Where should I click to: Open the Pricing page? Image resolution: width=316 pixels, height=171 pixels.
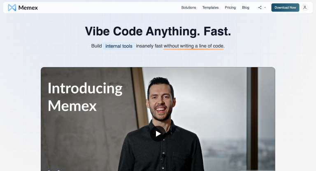230,7
